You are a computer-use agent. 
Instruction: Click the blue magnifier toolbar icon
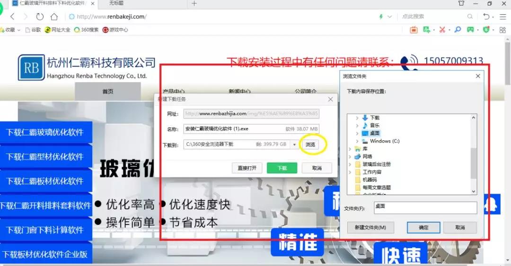pyautogui.click(x=458, y=30)
